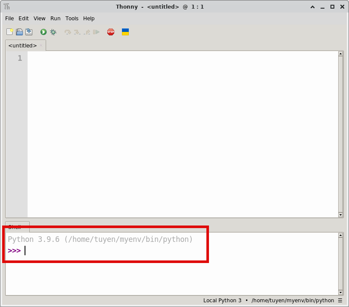The height and width of the screenshot is (307, 349).
Task: Click the Save file icon
Action: [x=29, y=32]
